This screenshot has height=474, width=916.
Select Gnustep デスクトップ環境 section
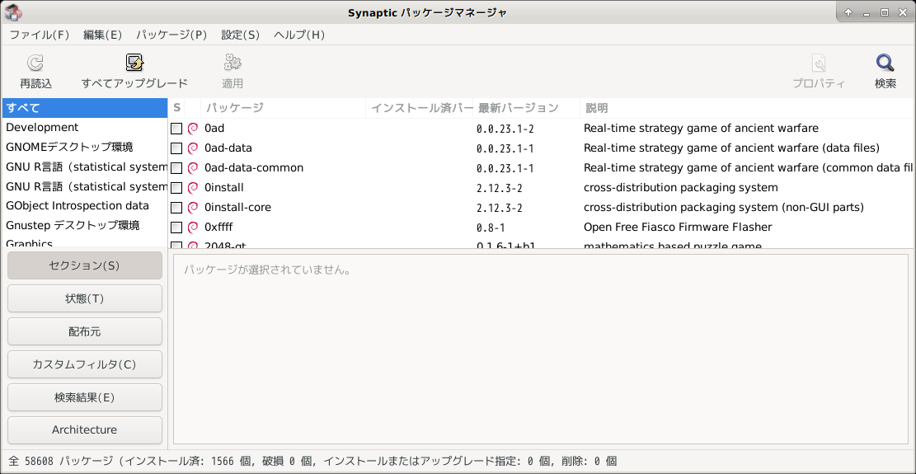(x=85, y=225)
